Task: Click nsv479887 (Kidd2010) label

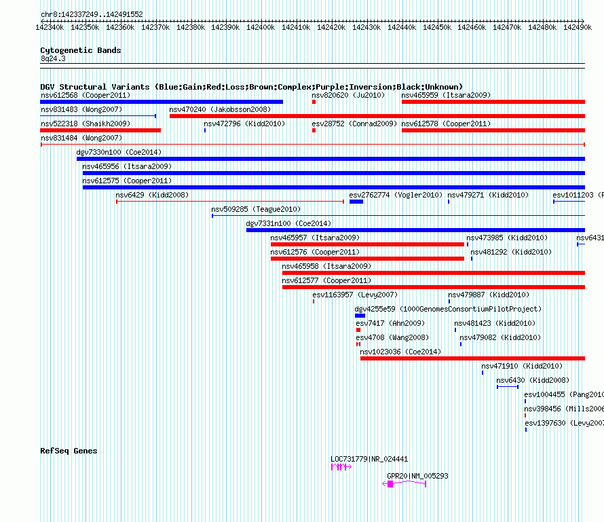Action: pos(489,295)
